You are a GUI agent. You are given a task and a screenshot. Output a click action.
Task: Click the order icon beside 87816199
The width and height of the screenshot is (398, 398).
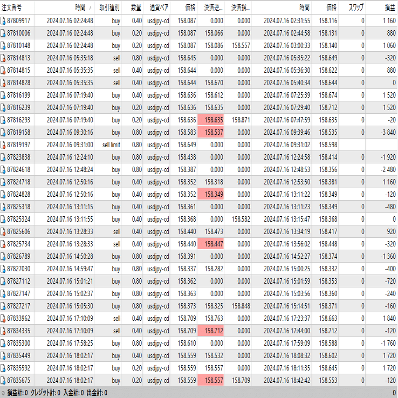3,95
